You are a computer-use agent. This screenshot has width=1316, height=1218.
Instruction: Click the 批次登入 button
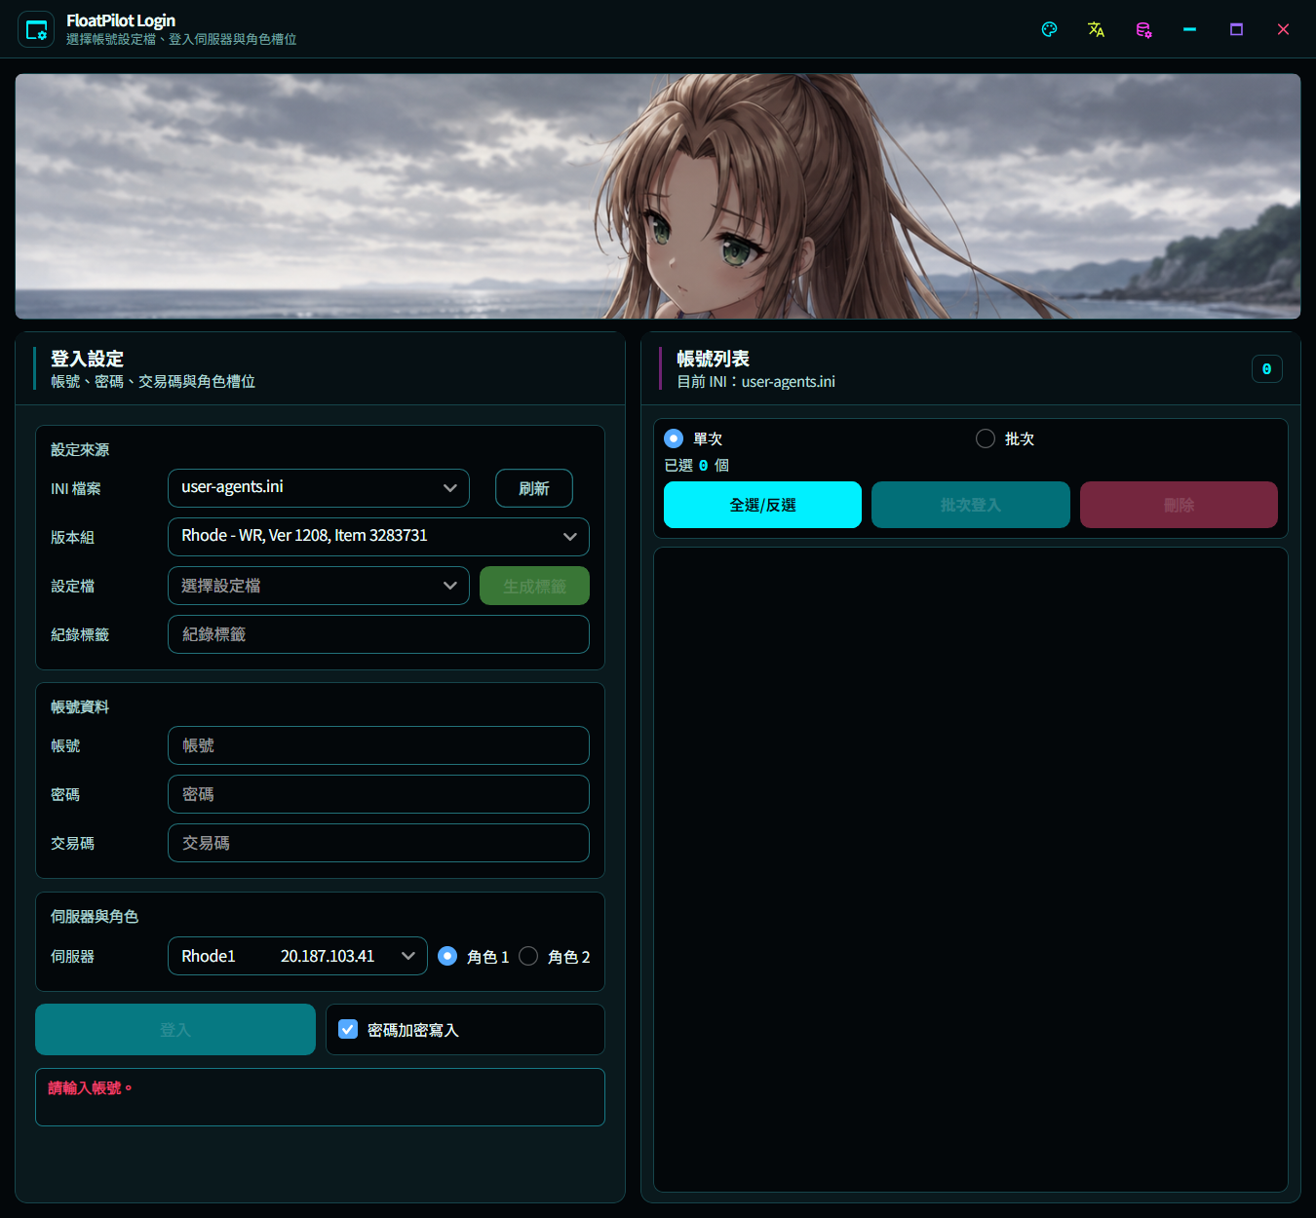(x=971, y=505)
